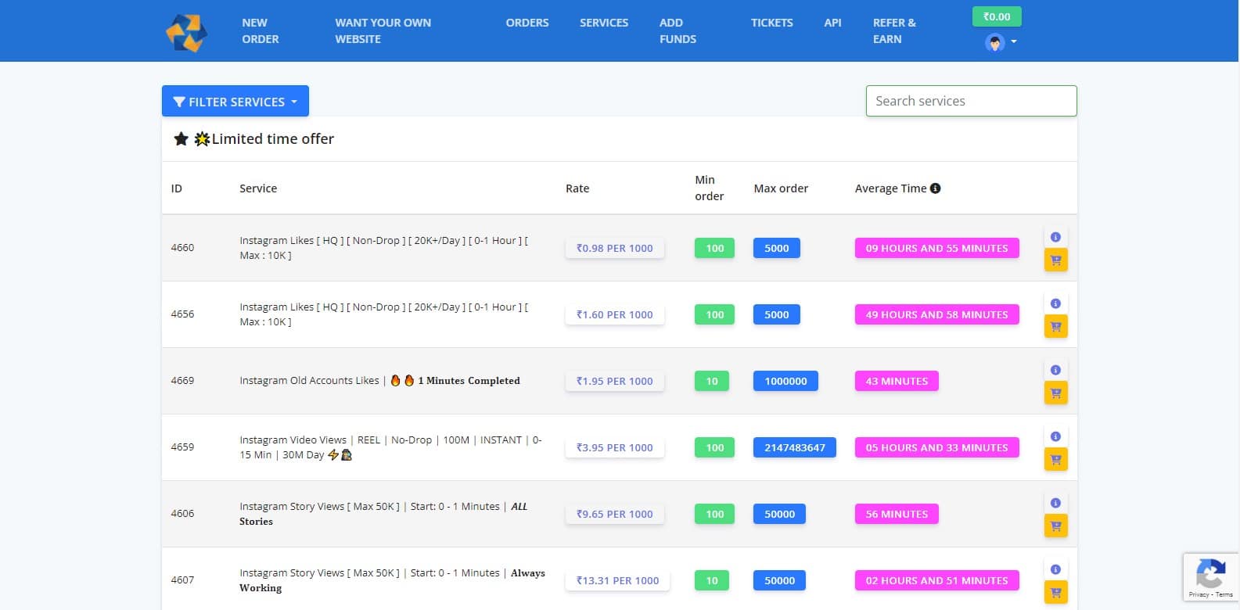Open the API navigation link
1240x610 pixels.
(832, 23)
